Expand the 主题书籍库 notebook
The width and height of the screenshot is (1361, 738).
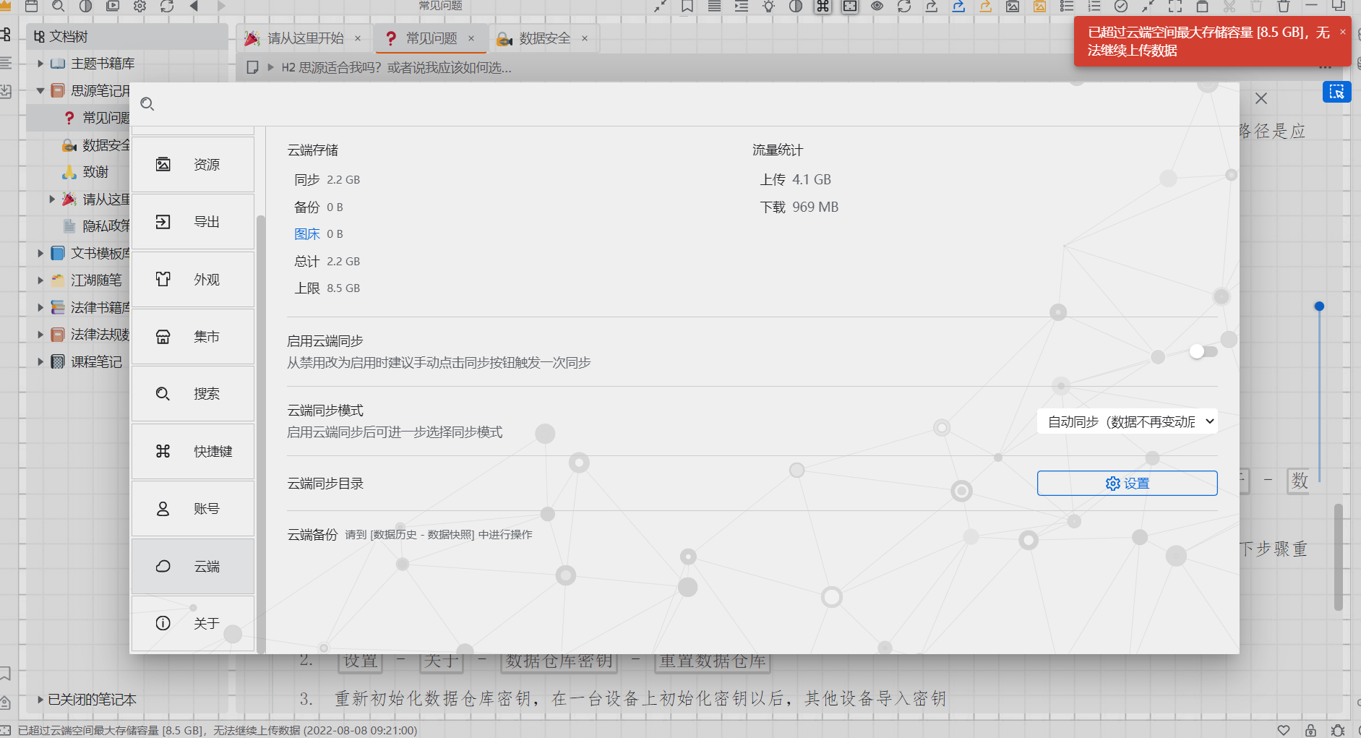tap(40, 64)
